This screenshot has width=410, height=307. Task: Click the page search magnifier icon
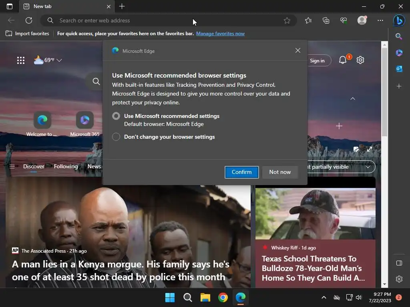coord(96,82)
